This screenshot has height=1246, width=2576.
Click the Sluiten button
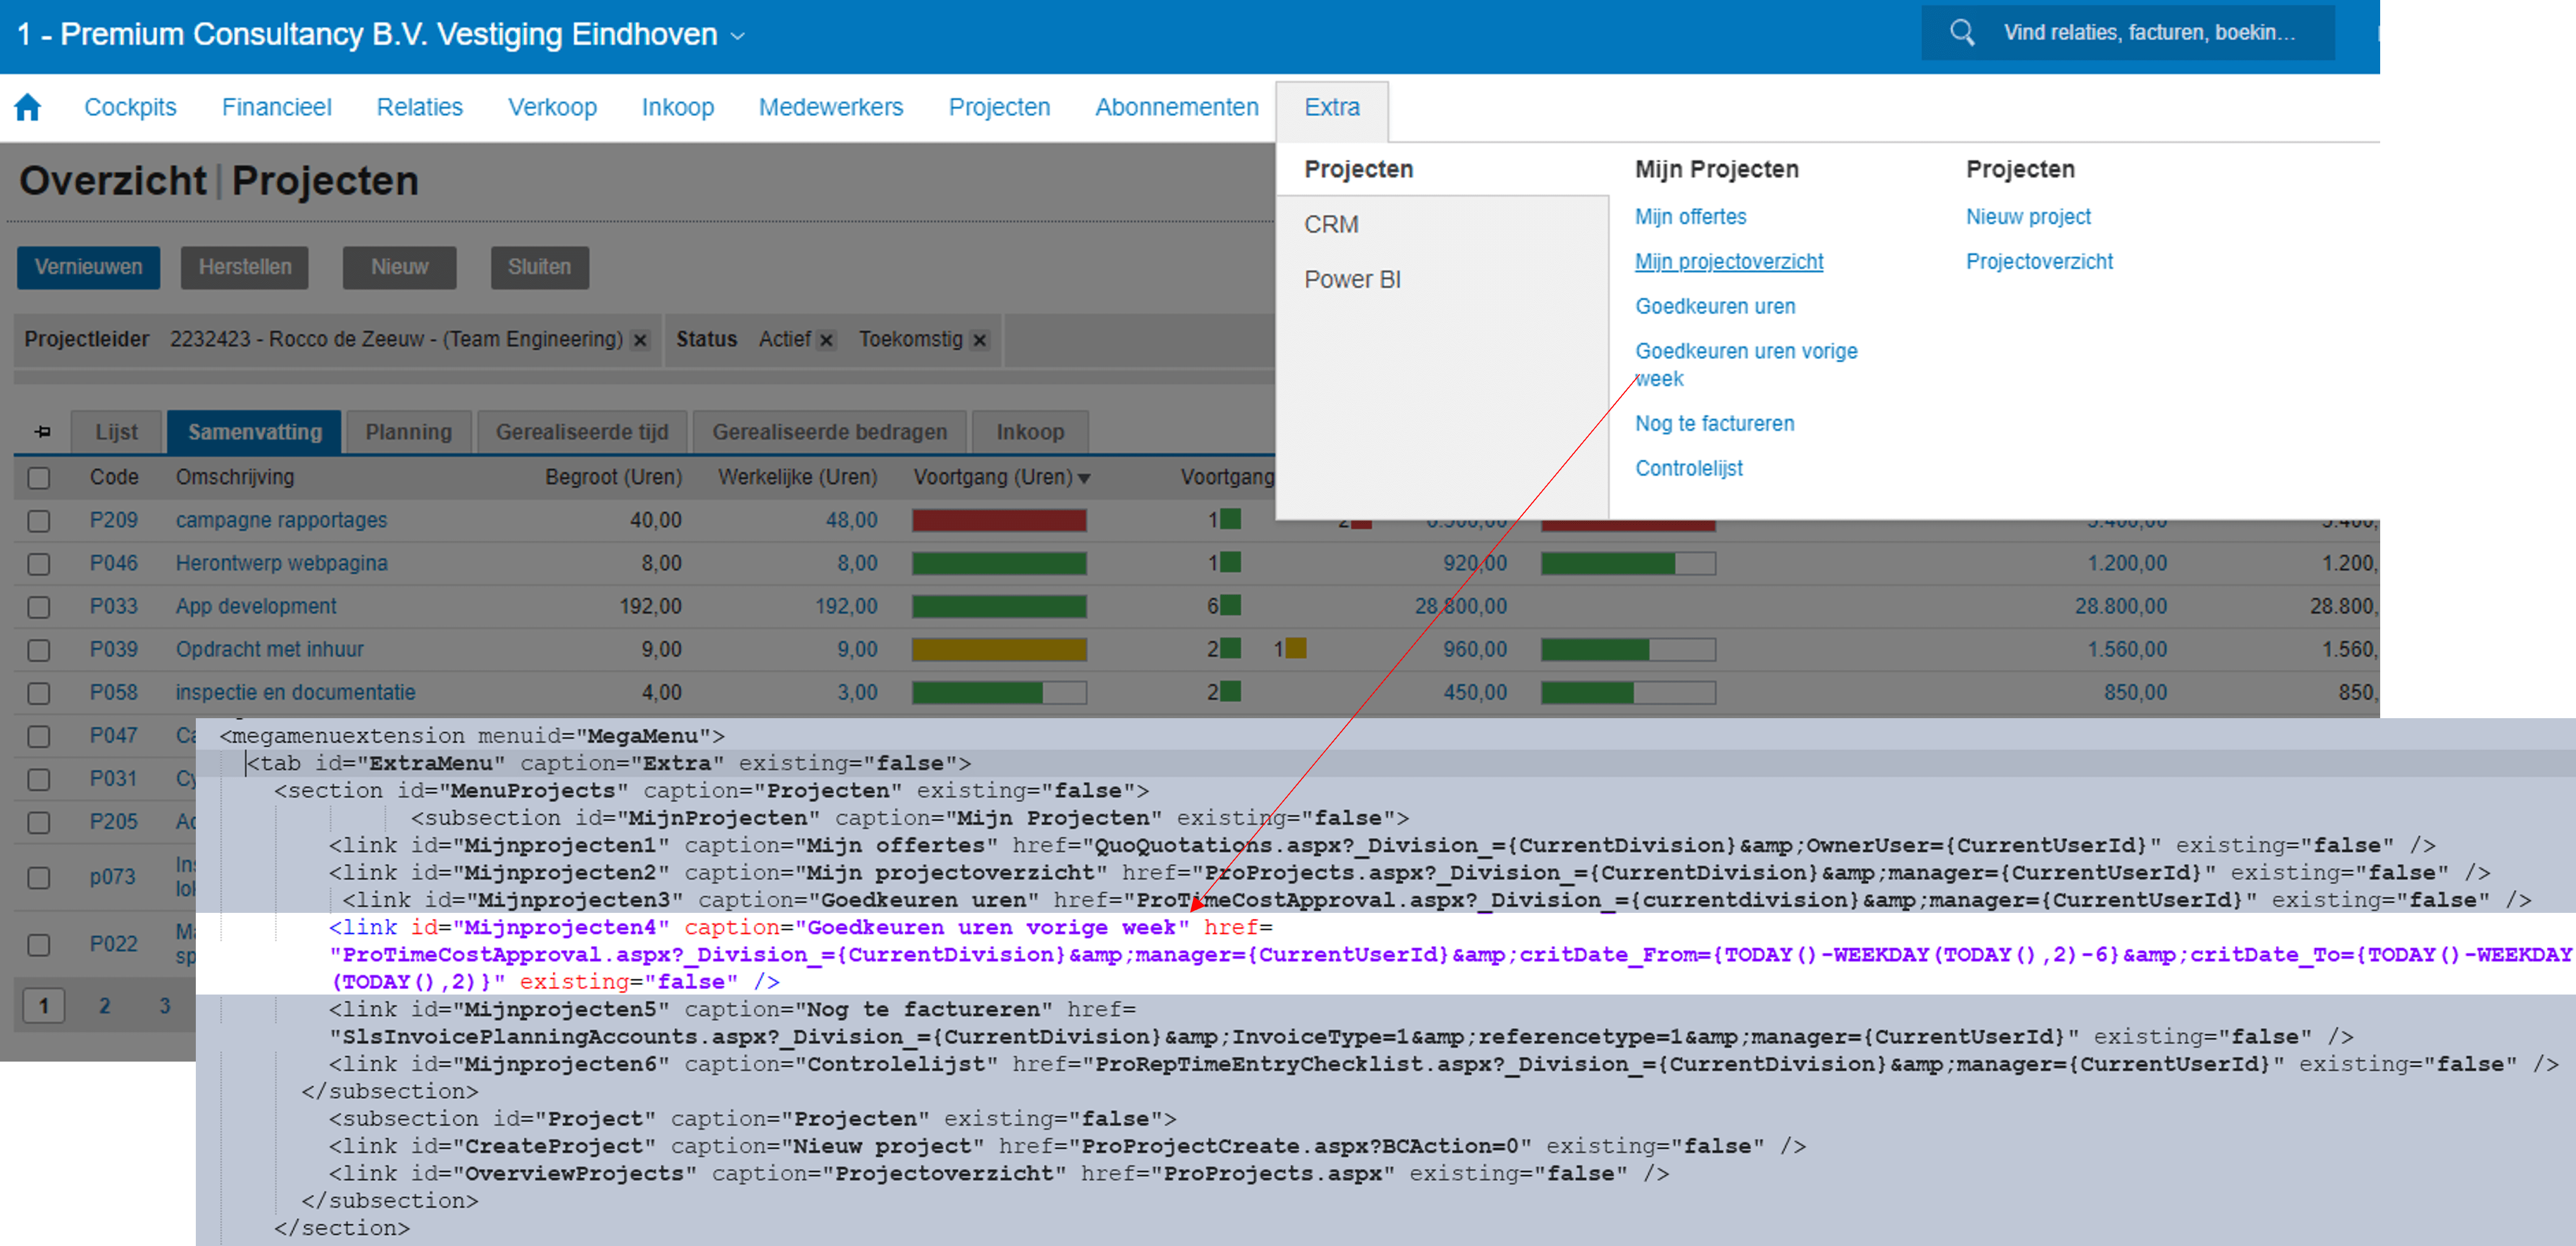[x=539, y=267]
